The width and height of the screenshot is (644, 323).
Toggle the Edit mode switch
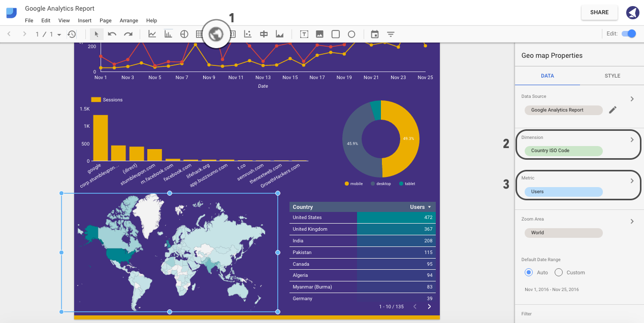click(x=629, y=33)
